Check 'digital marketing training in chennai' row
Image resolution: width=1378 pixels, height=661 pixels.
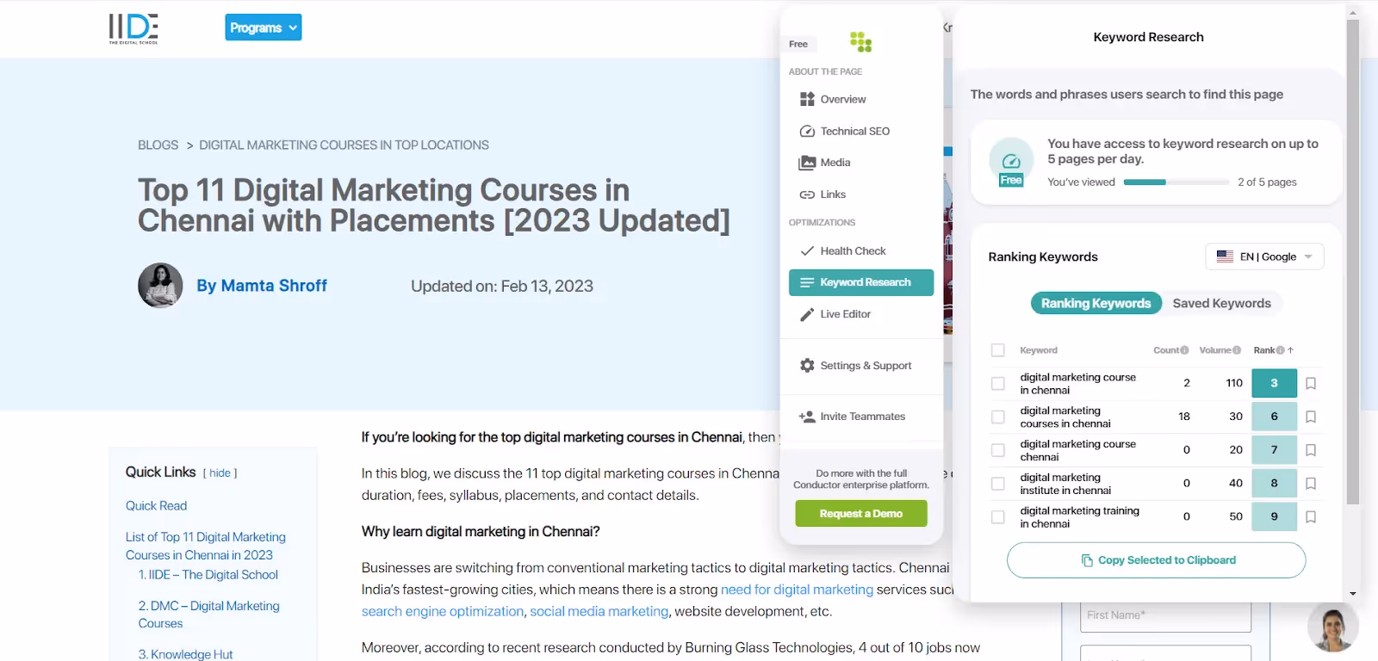coord(997,517)
